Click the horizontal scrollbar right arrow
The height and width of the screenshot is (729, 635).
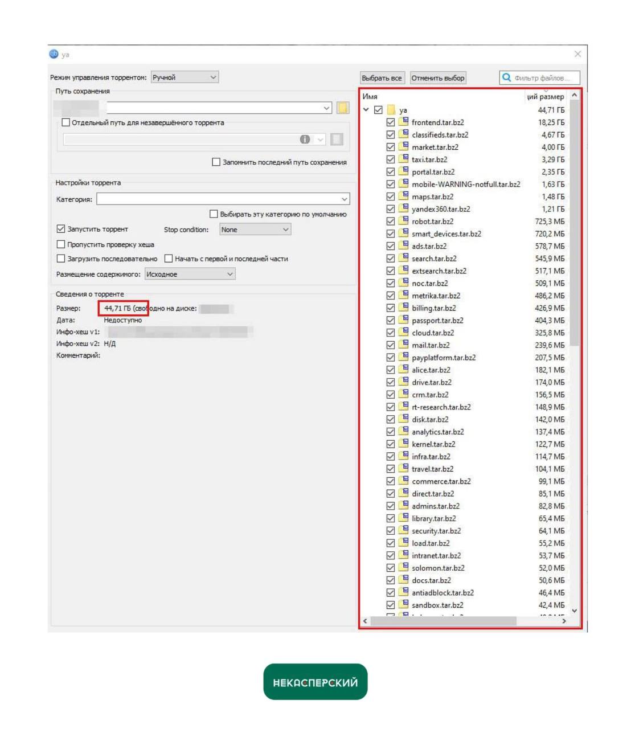pyautogui.click(x=564, y=621)
